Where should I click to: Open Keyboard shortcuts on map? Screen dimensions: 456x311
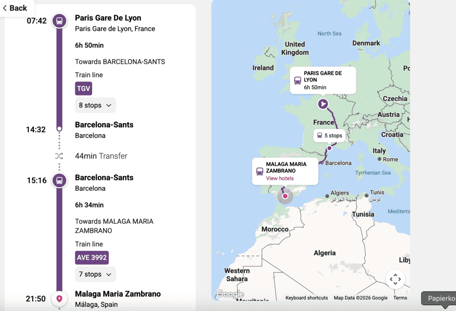coord(306,298)
